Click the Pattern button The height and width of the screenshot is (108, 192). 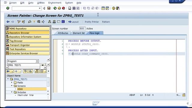106,22
